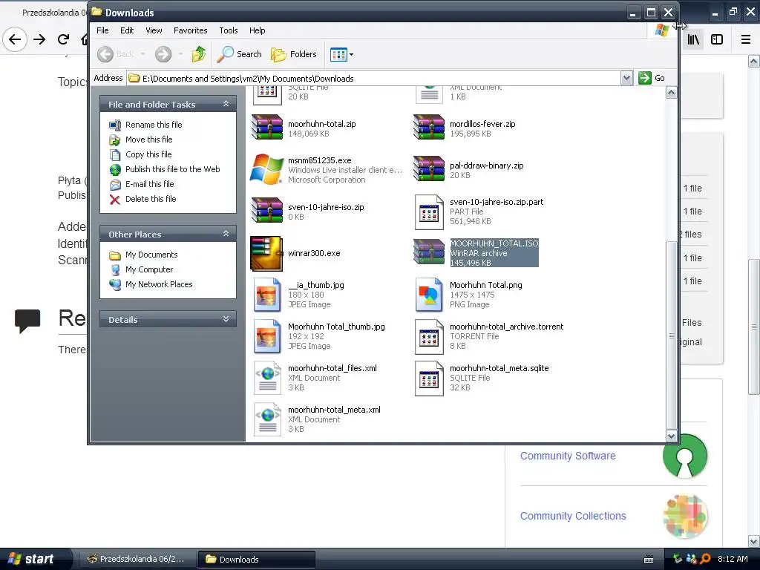This screenshot has width=760, height=570.
Task: Select the moorhuhn-total_meta.sqlite icon
Action: (429, 378)
